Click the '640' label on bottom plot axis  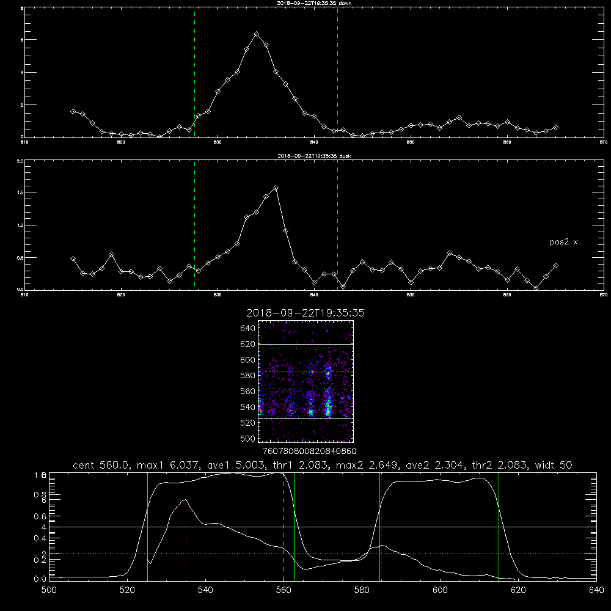[x=596, y=590]
